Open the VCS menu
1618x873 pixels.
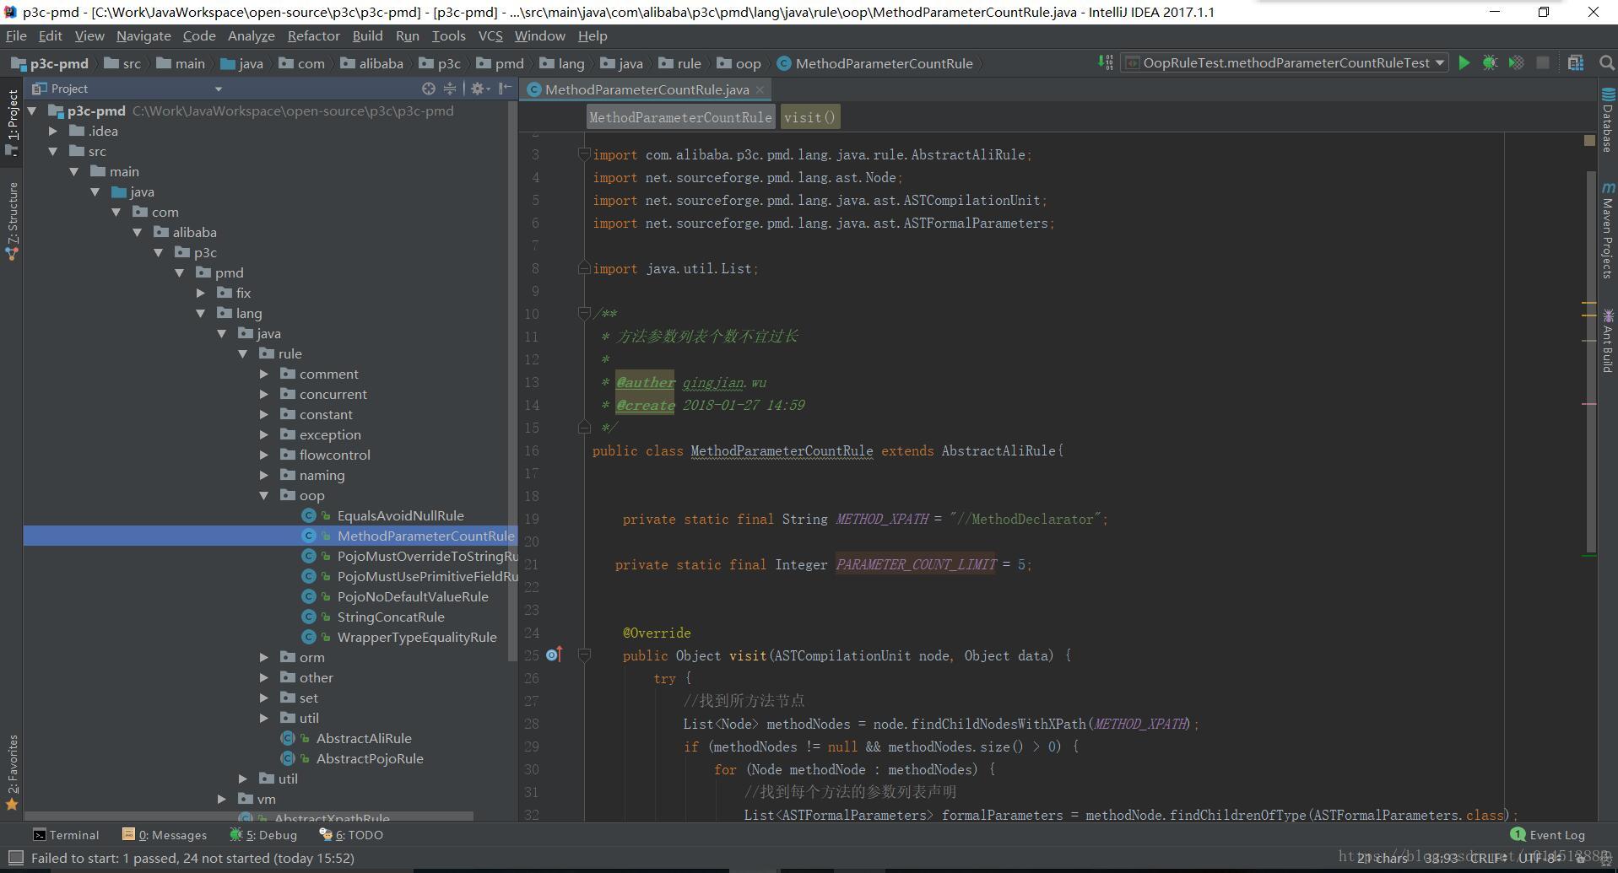click(490, 35)
